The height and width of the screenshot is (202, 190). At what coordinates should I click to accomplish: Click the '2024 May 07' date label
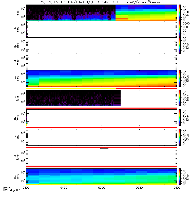(11, 190)
